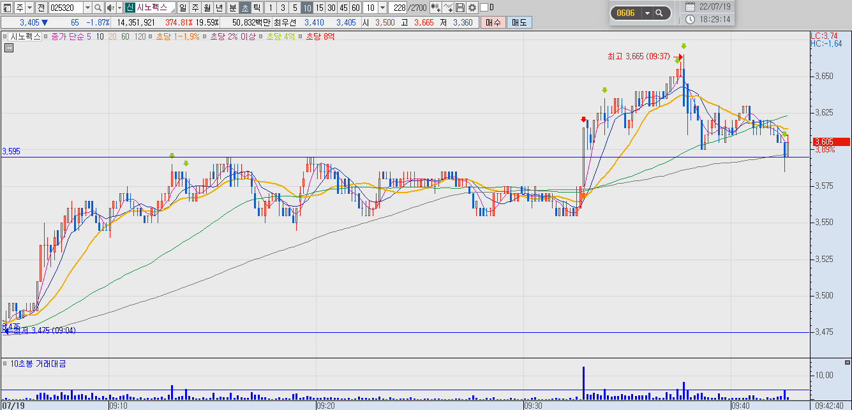
Task: Click the chart layout icon at toolbar start
Action: 7,8
